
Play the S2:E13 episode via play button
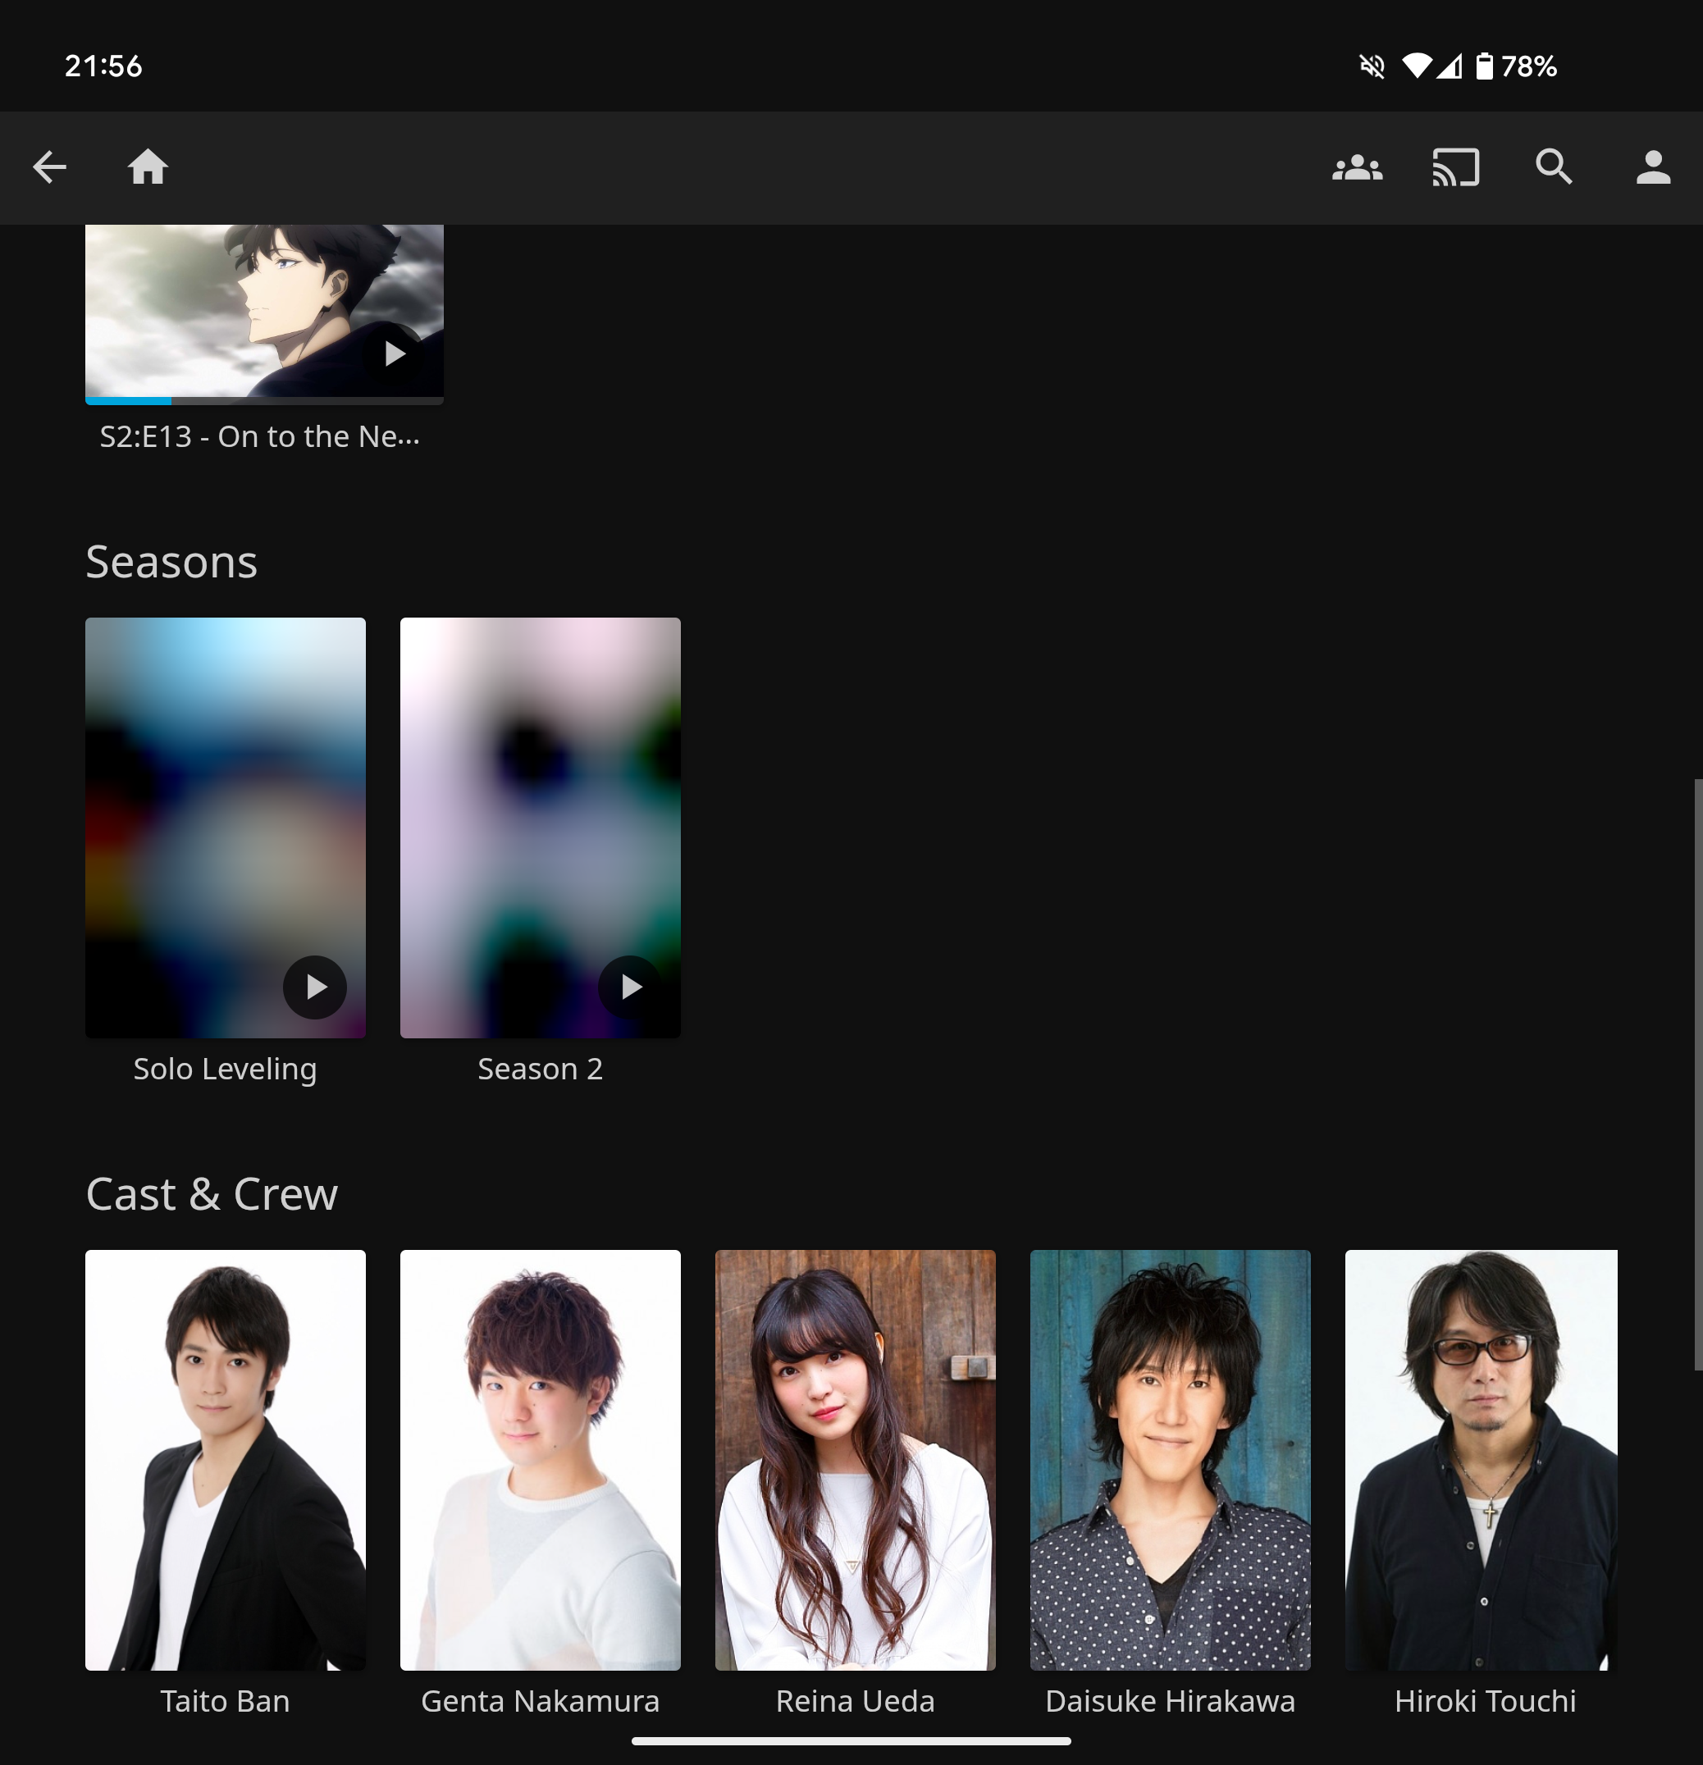click(x=395, y=353)
